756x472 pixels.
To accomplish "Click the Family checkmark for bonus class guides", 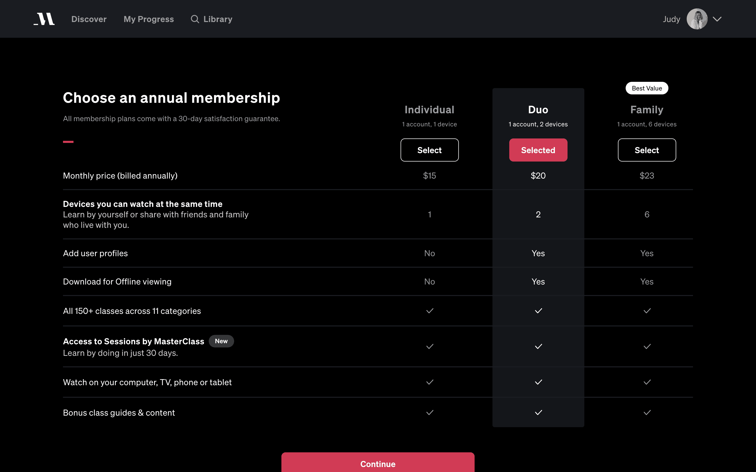I will click(x=647, y=413).
